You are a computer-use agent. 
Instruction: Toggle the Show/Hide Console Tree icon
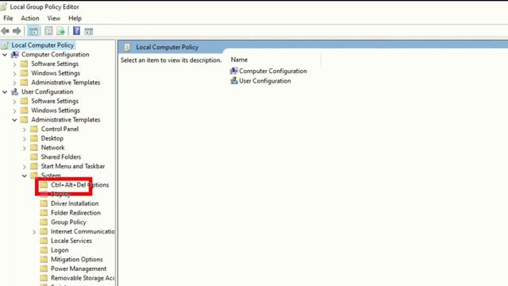(x=33, y=31)
